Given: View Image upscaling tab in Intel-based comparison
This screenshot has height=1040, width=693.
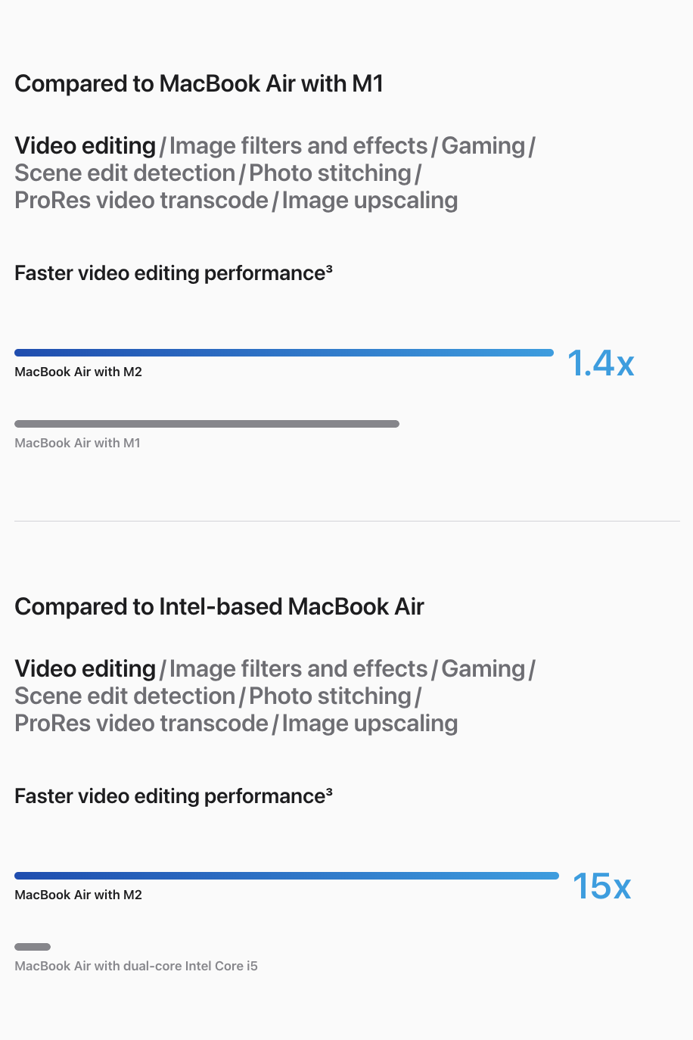Looking at the screenshot, I should (369, 723).
